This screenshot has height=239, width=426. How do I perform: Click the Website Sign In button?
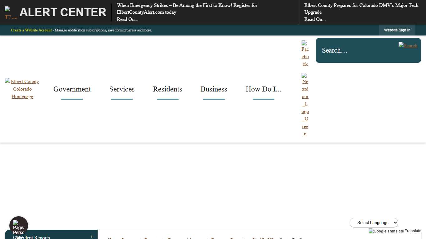click(397, 30)
